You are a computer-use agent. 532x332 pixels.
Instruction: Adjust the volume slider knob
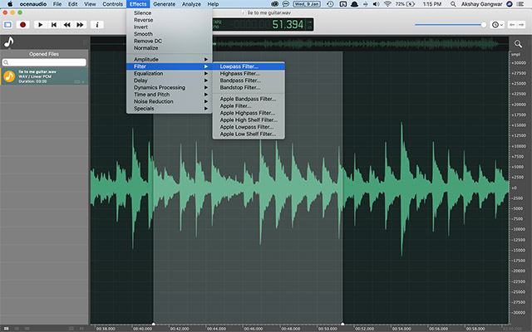(x=484, y=25)
